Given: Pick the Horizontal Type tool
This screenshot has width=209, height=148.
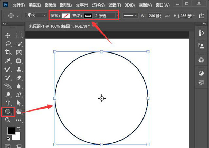Looking at the screenshot, I should pos(8,103).
